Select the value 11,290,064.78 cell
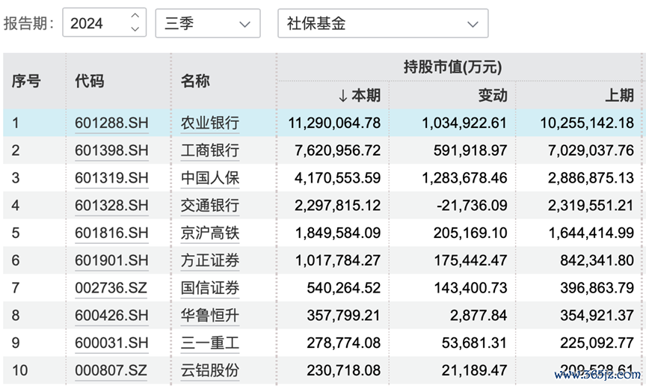The height and width of the screenshot is (386, 646). [334, 123]
